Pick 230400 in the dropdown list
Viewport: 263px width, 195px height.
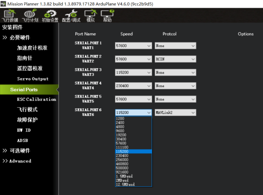[x=133, y=156]
